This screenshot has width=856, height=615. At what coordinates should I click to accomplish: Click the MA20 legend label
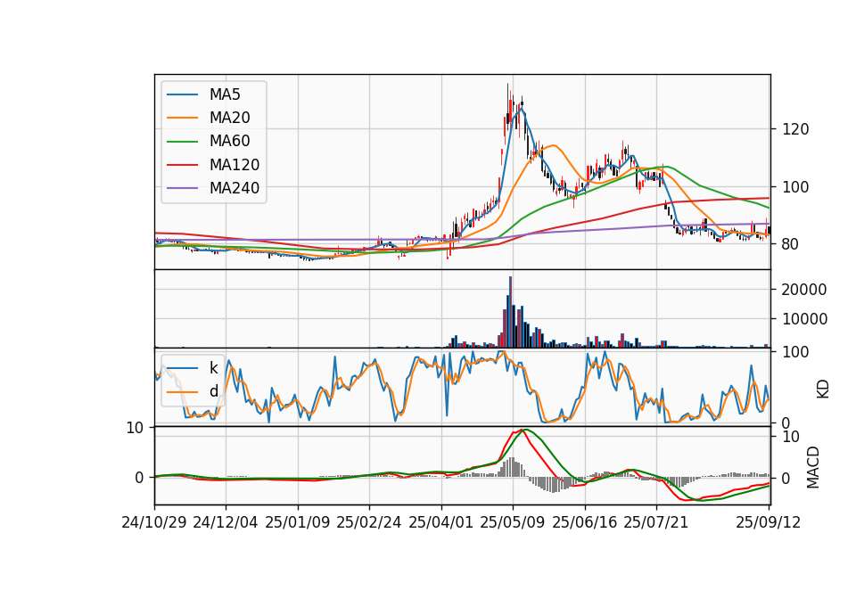pos(229,118)
